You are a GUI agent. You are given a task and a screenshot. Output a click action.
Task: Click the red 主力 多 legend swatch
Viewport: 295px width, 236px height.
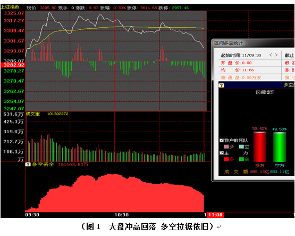tap(226, 159)
